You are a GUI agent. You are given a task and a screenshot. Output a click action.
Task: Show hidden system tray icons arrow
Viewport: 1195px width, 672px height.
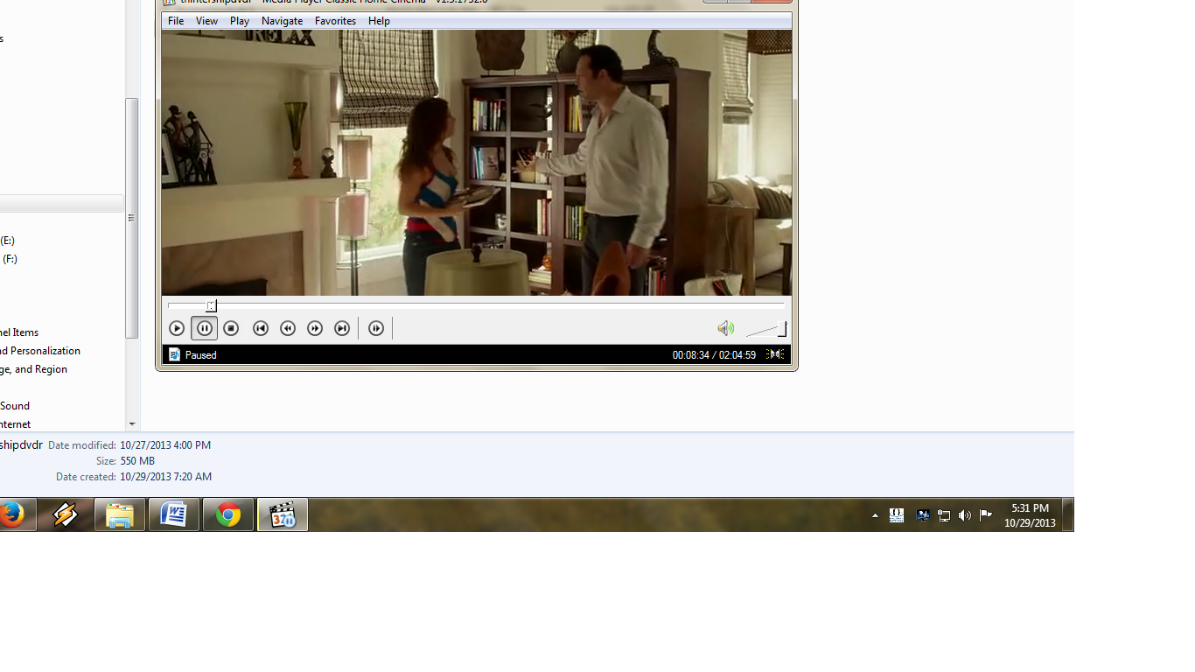pos(875,516)
